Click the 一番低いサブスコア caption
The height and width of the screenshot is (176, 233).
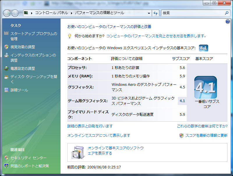[x=207, y=104]
